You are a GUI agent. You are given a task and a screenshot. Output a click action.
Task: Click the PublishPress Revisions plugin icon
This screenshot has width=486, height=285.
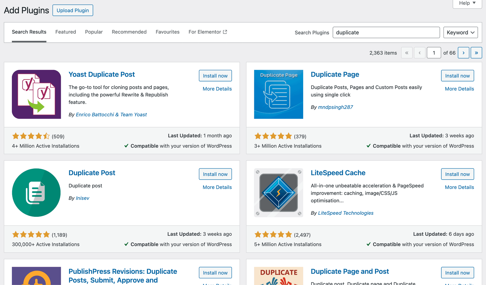click(36, 276)
